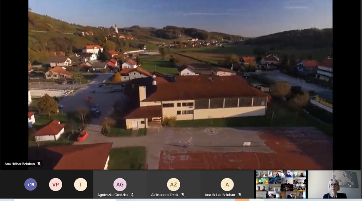This screenshot has width=362, height=201.
Task: Click the Ana.Hribar.Beluhan presenter label on the shared video
Action: click(20, 164)
